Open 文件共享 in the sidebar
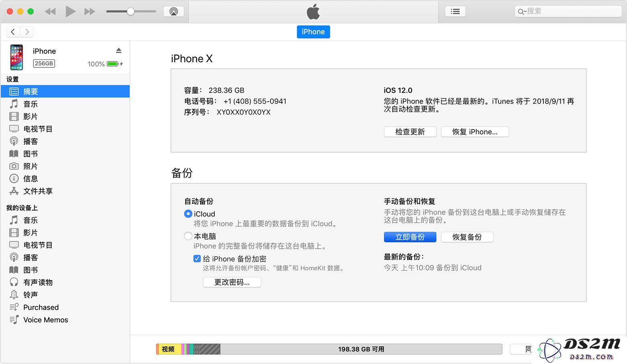Screen dimensions: 627x364 (x=65, y=191)
